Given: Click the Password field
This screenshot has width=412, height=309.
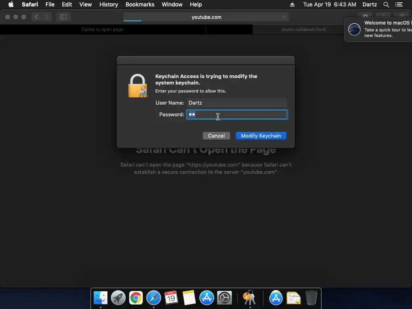Looking at the screenshot, I should pyautogui.click(x=237, y=115).
